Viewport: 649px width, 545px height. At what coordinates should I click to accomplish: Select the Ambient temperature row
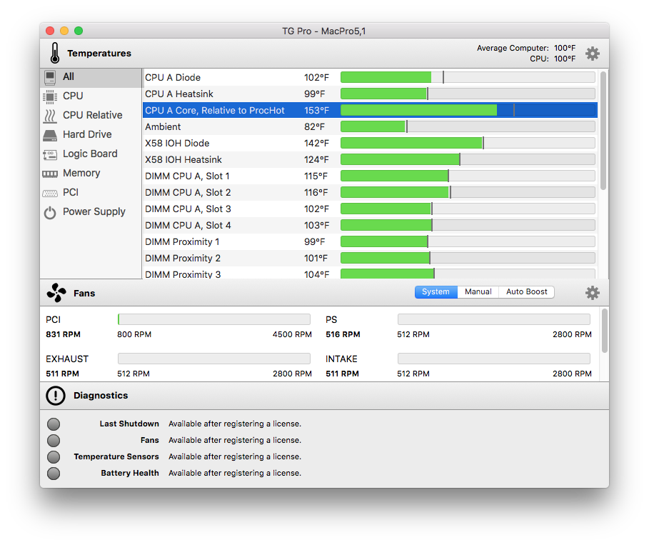coord(371,126)
